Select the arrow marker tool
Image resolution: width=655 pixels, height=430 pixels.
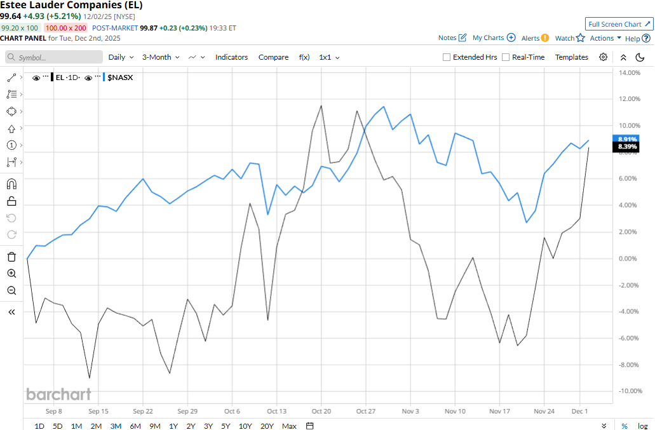(x=11, y=128)
